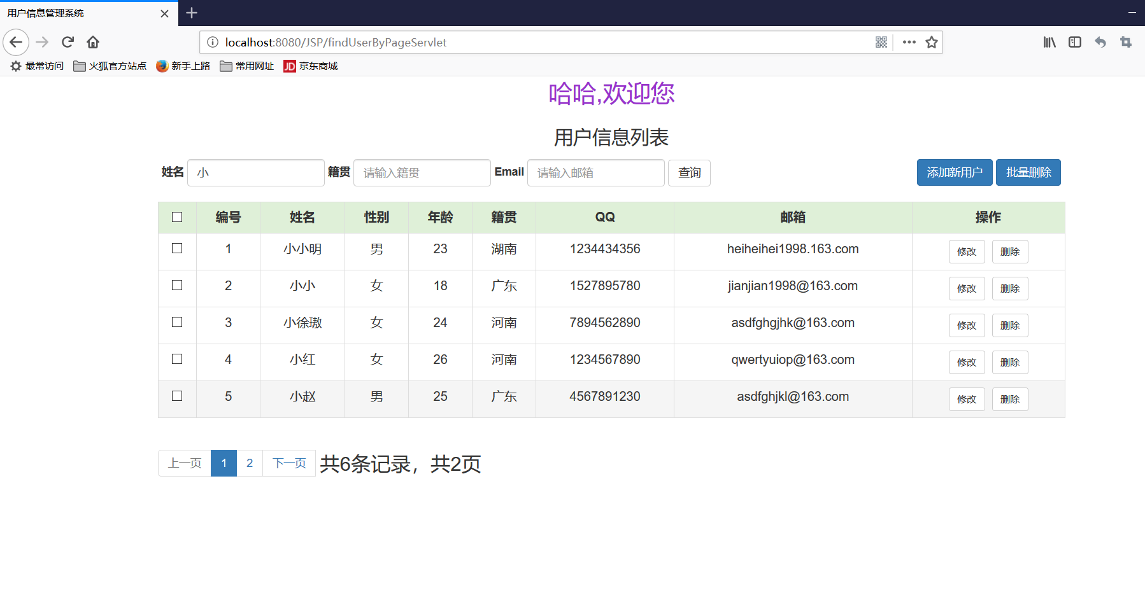Screen dimensions: 1145x600
Task: Select the checkbox next to 小赵
Action: [176, 396]
